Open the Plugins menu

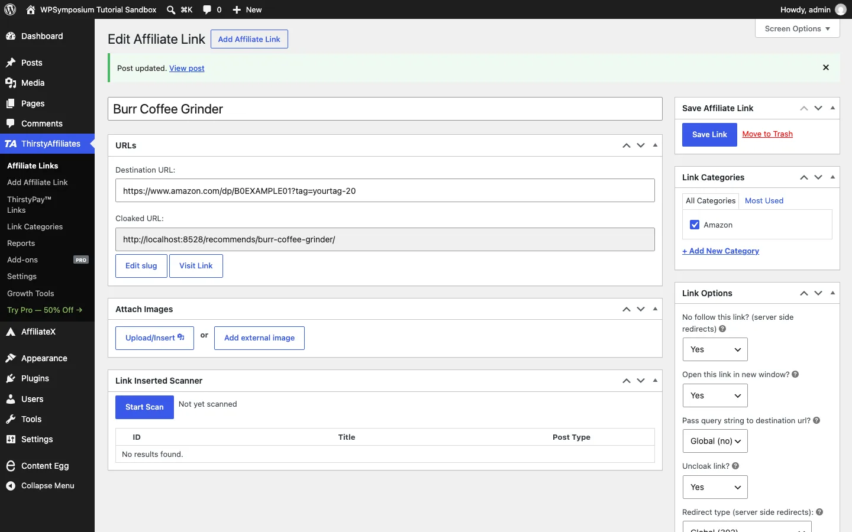(x=47, y=378)
